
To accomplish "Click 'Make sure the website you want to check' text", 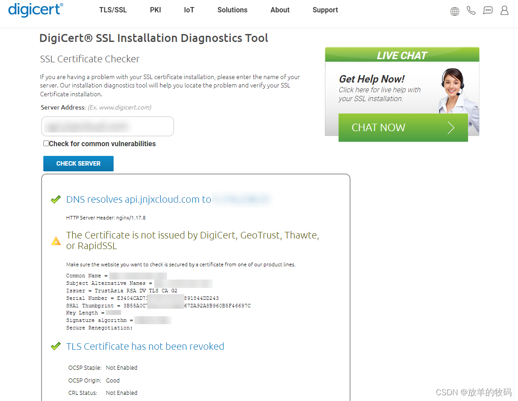I will (x=181, y=265).
